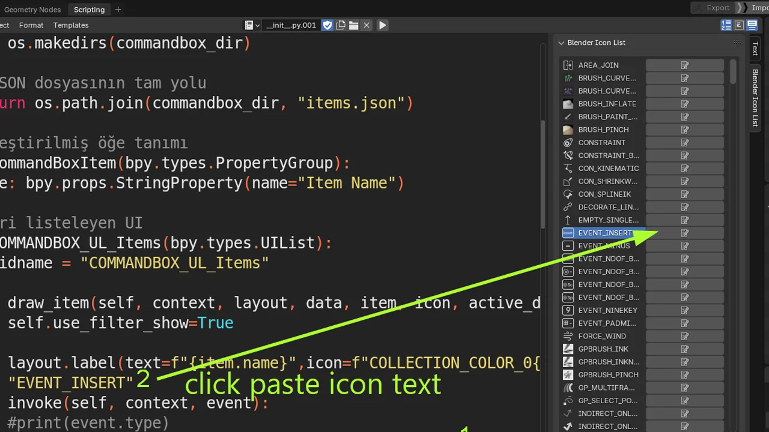Image resolution: width=769 pixels, height=432 pixels.
Task: Switch to Geometry Nodes workspace tab
Action: [x=32, y=10]
